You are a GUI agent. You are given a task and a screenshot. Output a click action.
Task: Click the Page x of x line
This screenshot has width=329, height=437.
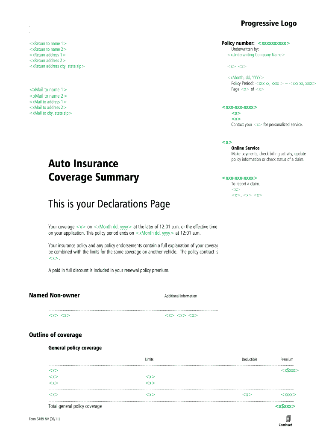(247, 89)
